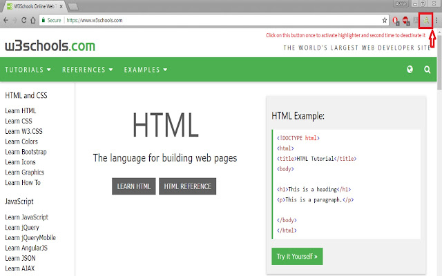
Task: Open the Learn W3.CSS link
Action: (x=23, y=131)
